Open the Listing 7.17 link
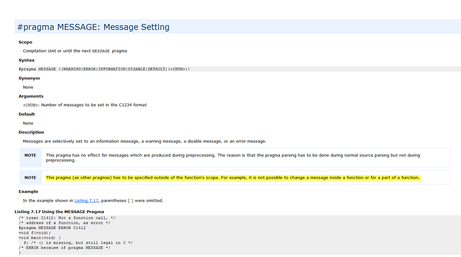This screenshot has height=257, width=461. [86, 201]
